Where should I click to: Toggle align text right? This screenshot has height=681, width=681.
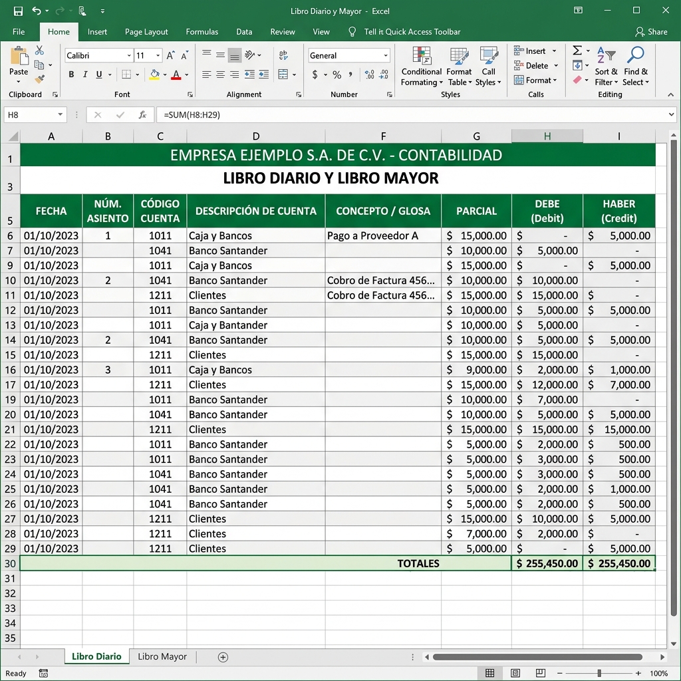pos(235,74)
